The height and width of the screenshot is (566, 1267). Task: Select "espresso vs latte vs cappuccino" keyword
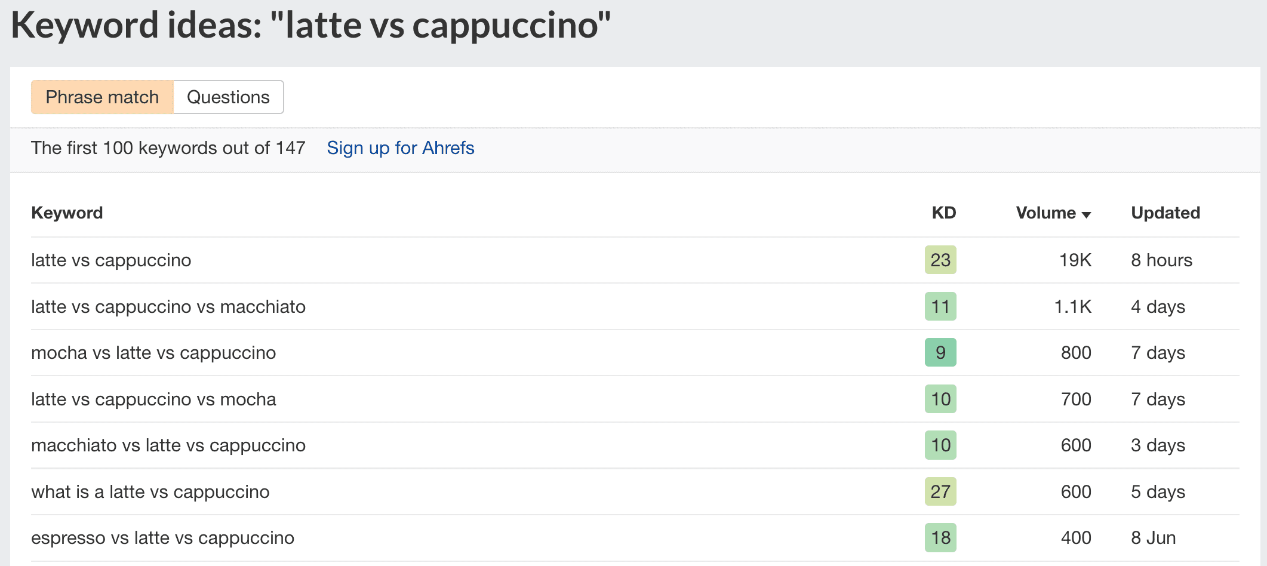pyautogui.click(x=162, y=538)
